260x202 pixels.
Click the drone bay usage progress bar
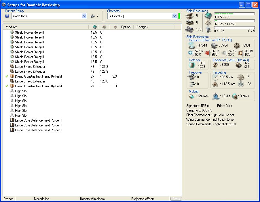tap(234, 28)
